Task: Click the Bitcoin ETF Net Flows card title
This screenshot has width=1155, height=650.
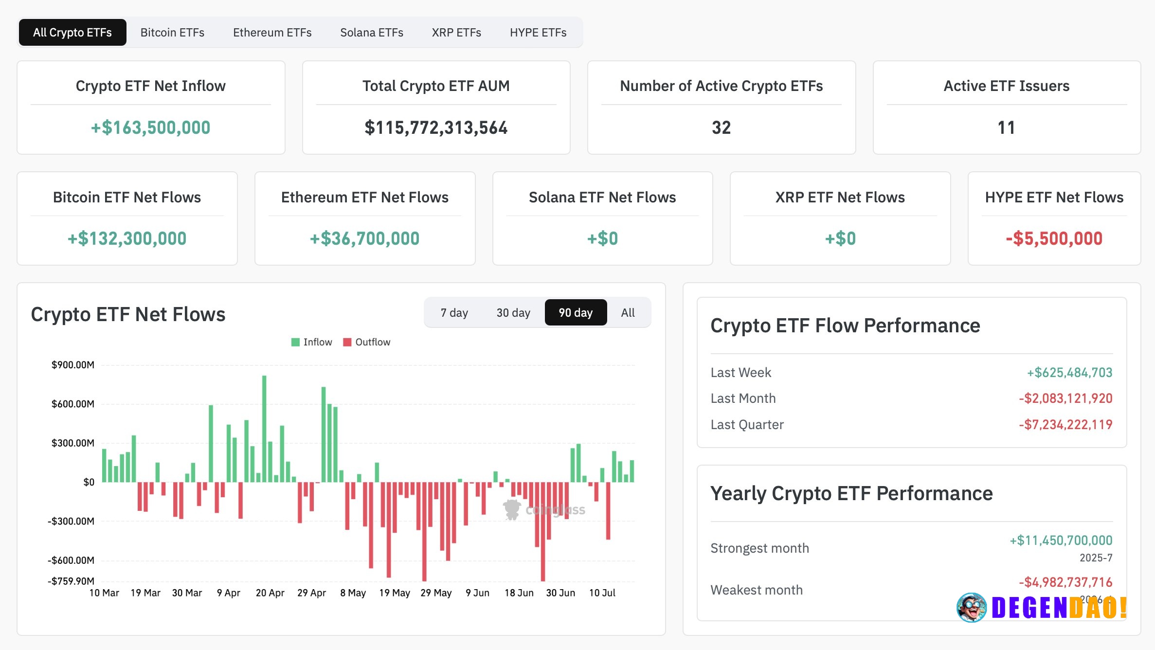Action: click(x=127, y=198)
